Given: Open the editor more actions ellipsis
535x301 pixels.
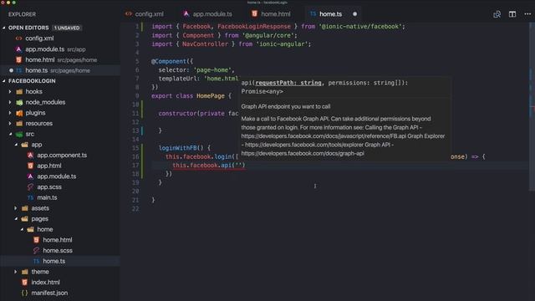Looking at the screenshot, I should tap(527, 14).
